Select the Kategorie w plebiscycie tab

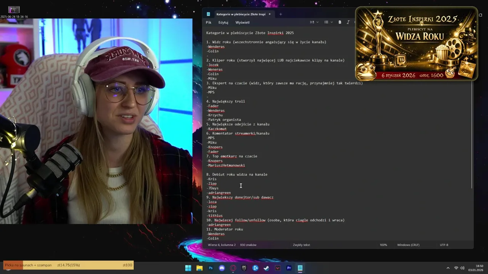coord(241,14)
